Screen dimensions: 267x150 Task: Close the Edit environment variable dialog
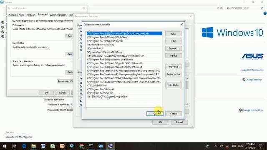(182, 25)
